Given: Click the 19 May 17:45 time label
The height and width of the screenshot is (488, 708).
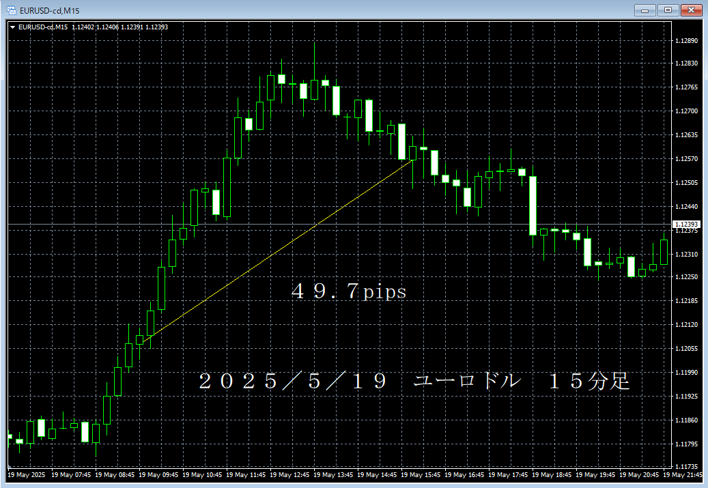Looking at the screenshot, I should (x=509, y=475).
